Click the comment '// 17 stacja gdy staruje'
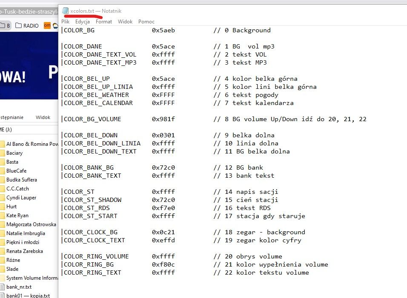407x298 pixels. pyautogui.click(x=259, y=216)
